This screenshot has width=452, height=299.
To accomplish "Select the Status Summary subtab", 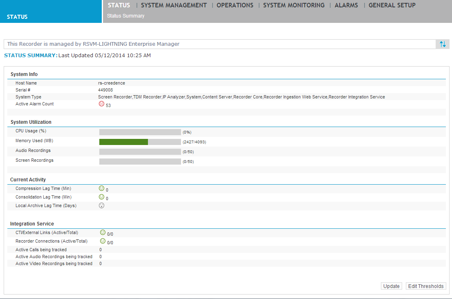I will pos(125,16).
